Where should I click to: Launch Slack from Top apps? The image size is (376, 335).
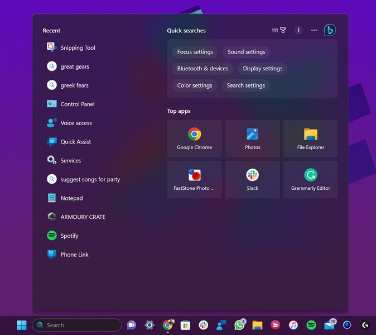[x=252, y=179]
